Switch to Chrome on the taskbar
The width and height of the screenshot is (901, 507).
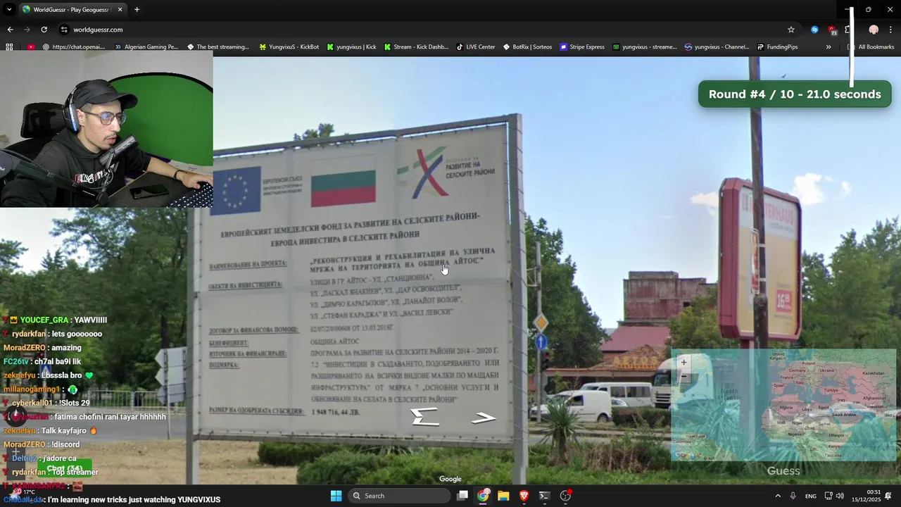[x=483, y=496]
